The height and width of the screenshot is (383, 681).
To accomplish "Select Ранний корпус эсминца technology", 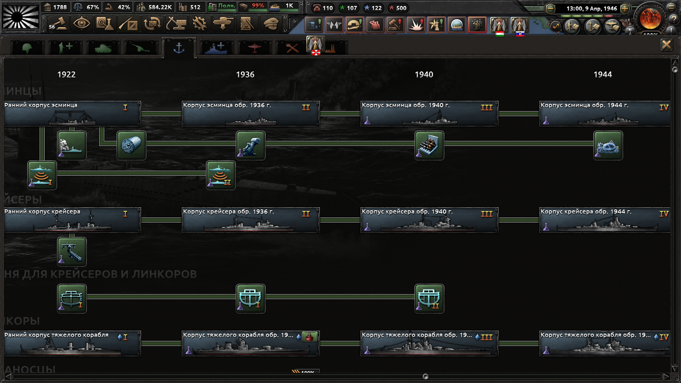I will coord(72,114).
